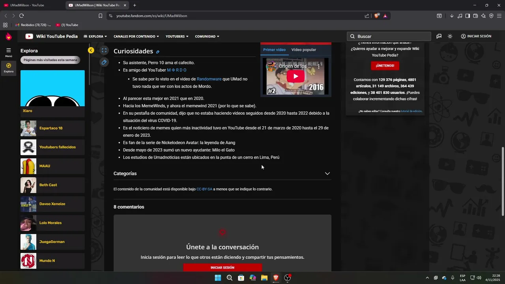The image size is (505, 284).
Task: Toggle light/dark theme sun icon
Action: pyautogui.click(x=450, y=36)
